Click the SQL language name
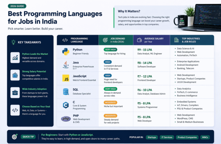 click(76, 90)
